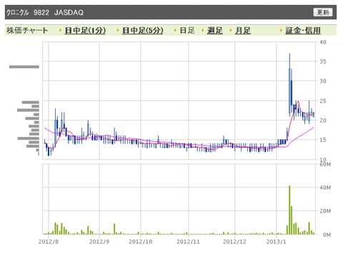Image resolution: width=343 pixels, height=258 pixels.
Task: Click the tallest candlestick near price 37
Action: point(289,84)
